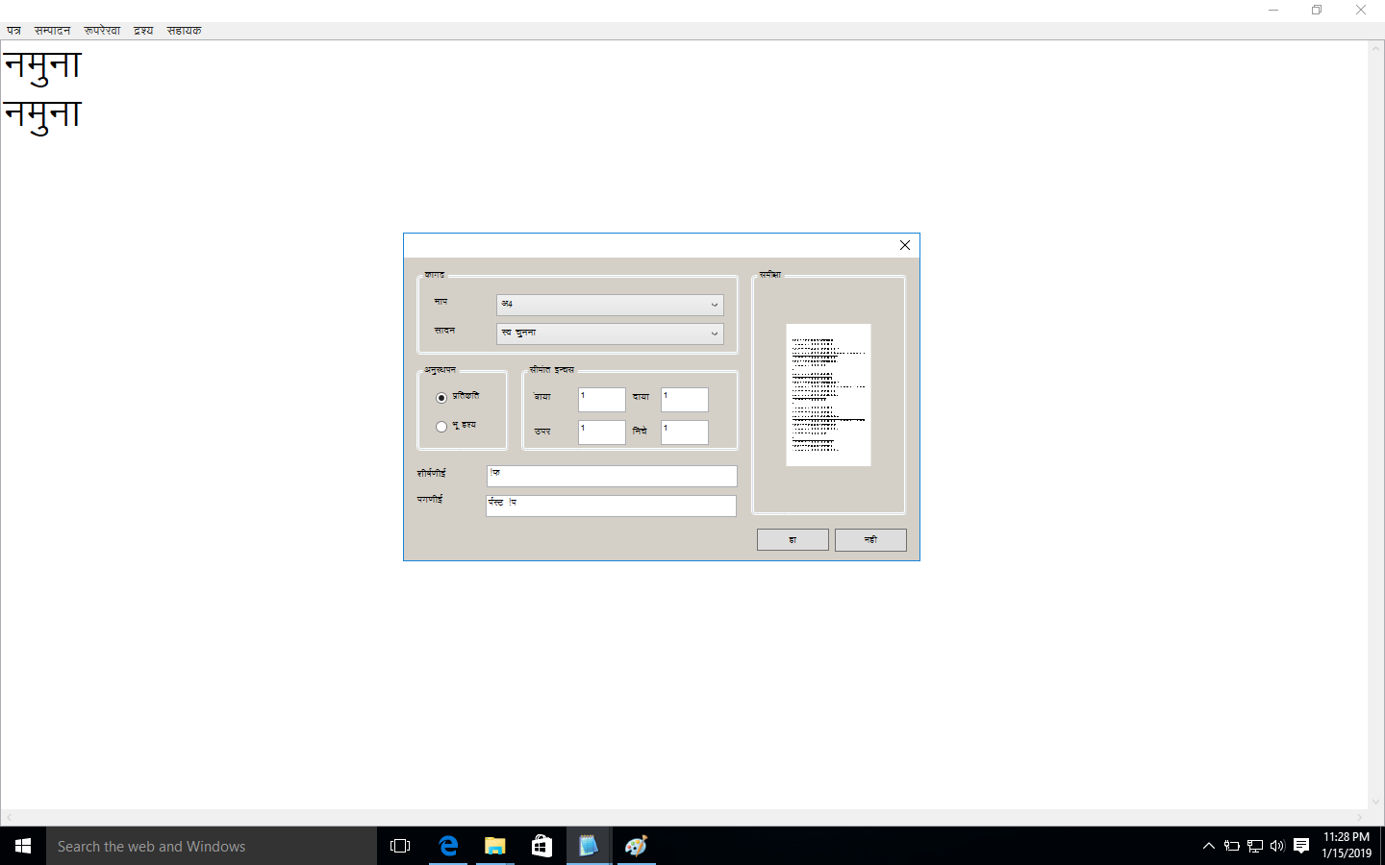Open the Action Center notifications icon
Image resolution: width=1385 pixels, height=865 pixels.
point(1301,846)
